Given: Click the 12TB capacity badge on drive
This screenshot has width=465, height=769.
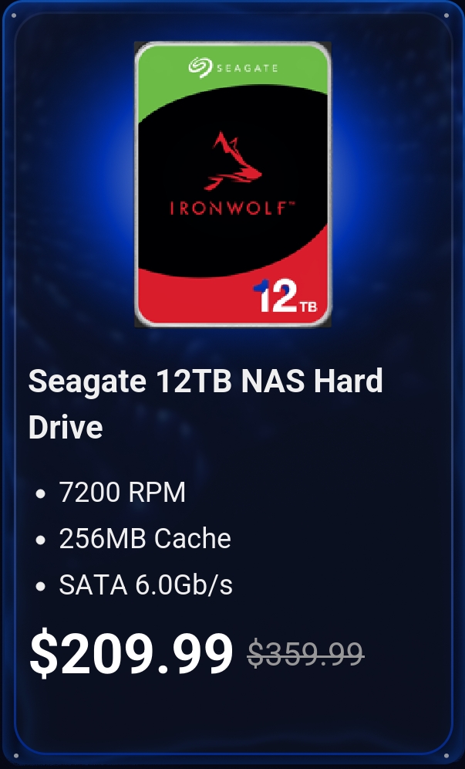Looking at the screenshot, I should (285, 296).
